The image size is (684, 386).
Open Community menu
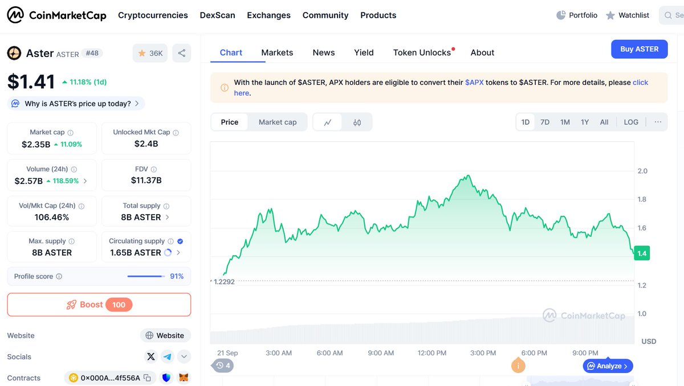click(325, 15)
